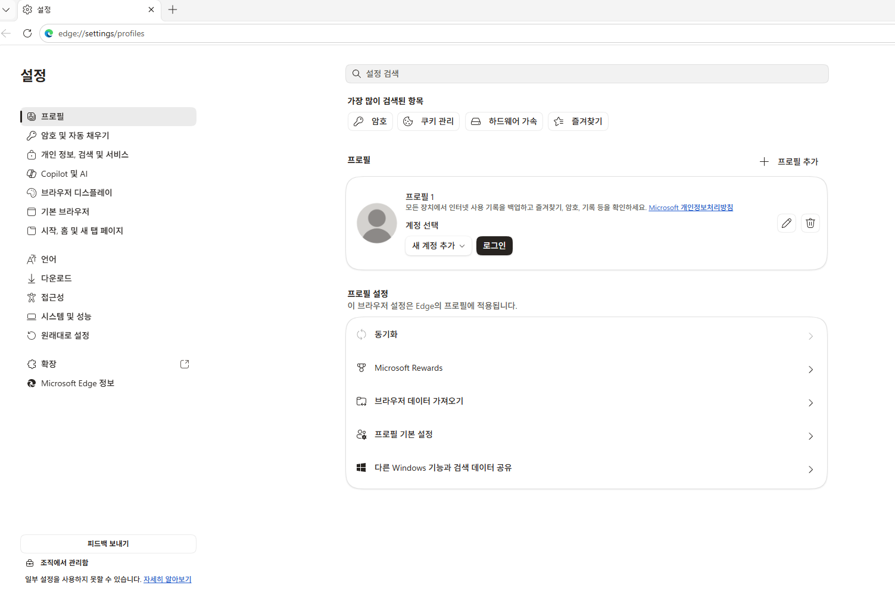Select the 쿠키 관리 quick chip
895x607 pixels.
(429, 121)
